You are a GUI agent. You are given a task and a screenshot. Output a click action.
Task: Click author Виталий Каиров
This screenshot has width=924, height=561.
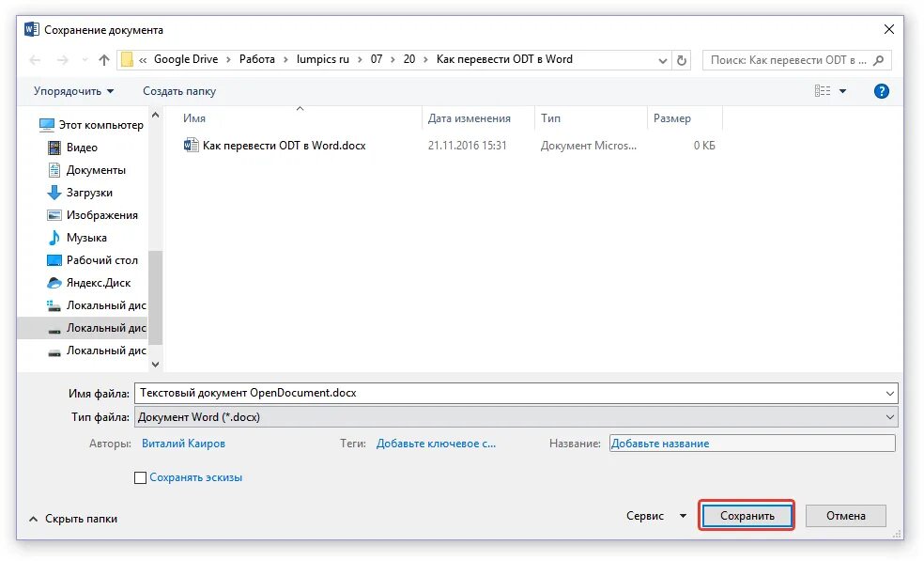[x=183, y=444]
